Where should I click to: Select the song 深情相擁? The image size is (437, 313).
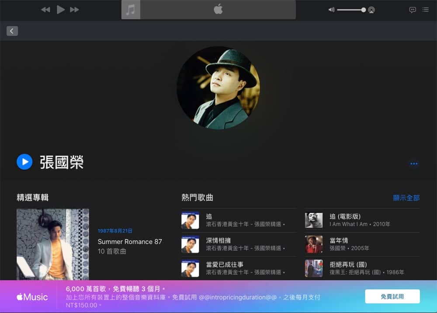[x=239, y=244]
